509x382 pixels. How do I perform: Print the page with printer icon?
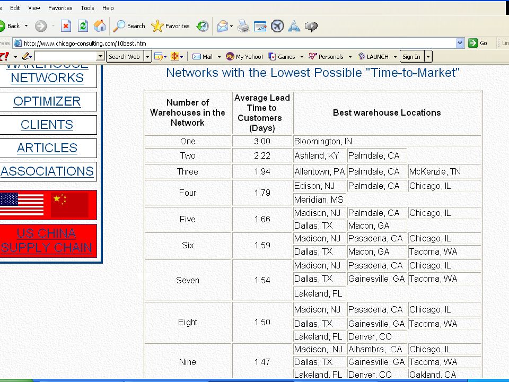(243, 26)
